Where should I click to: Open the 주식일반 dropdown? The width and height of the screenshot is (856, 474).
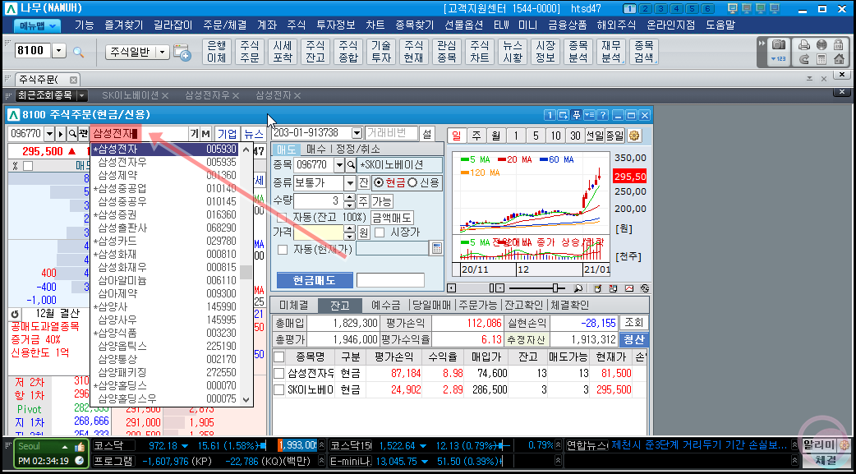pos(163,52)
